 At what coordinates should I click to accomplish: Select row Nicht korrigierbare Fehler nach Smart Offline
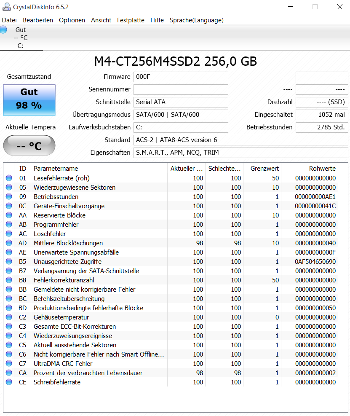click(171, 354)
